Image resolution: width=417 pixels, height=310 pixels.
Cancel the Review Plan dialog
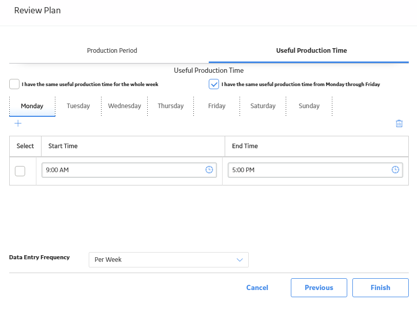click(257, 287)
